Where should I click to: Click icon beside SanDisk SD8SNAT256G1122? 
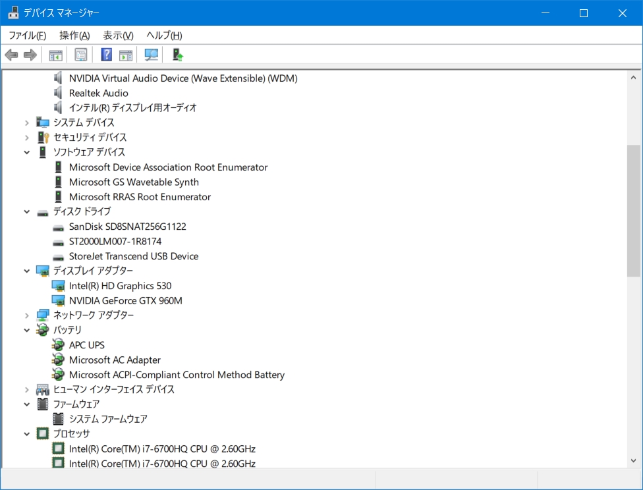coord(58,228)
